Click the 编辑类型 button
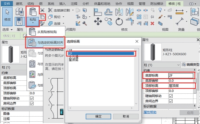 pyautogui.click(x=191, y=65)
